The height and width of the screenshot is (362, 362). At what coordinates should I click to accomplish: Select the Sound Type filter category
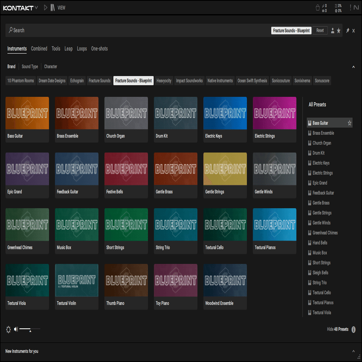pos(30,66)
